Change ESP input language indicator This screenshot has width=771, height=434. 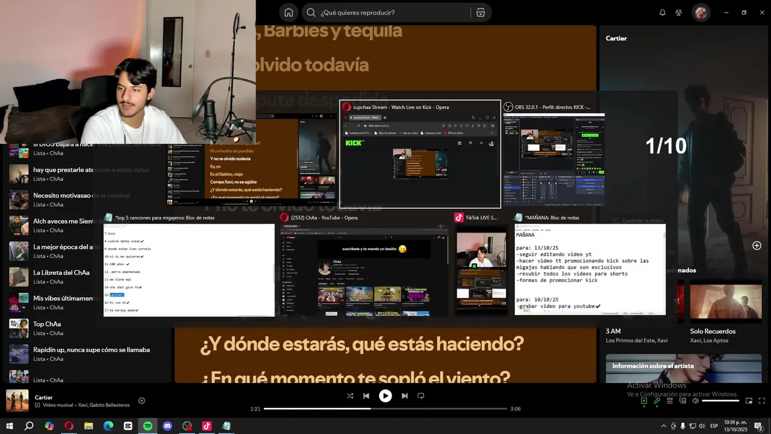714,426
